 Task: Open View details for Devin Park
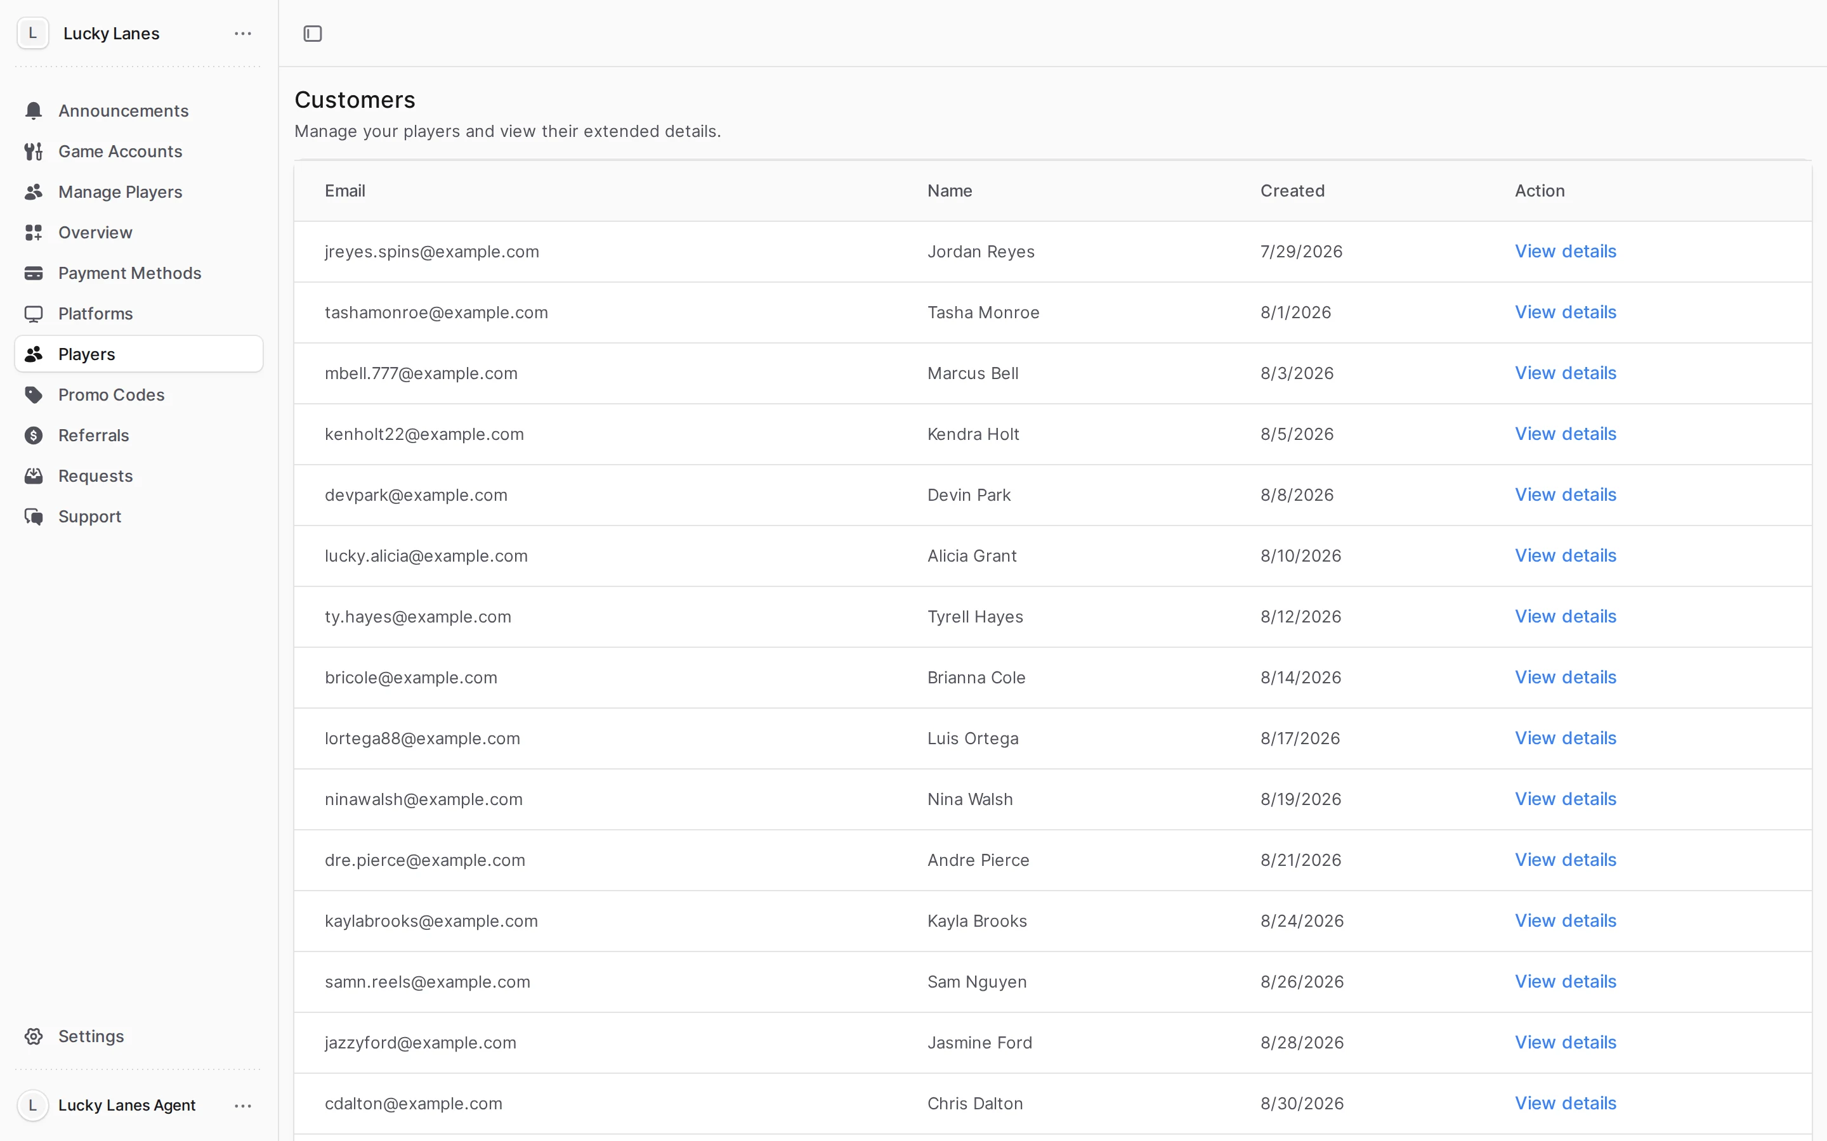1565,495
